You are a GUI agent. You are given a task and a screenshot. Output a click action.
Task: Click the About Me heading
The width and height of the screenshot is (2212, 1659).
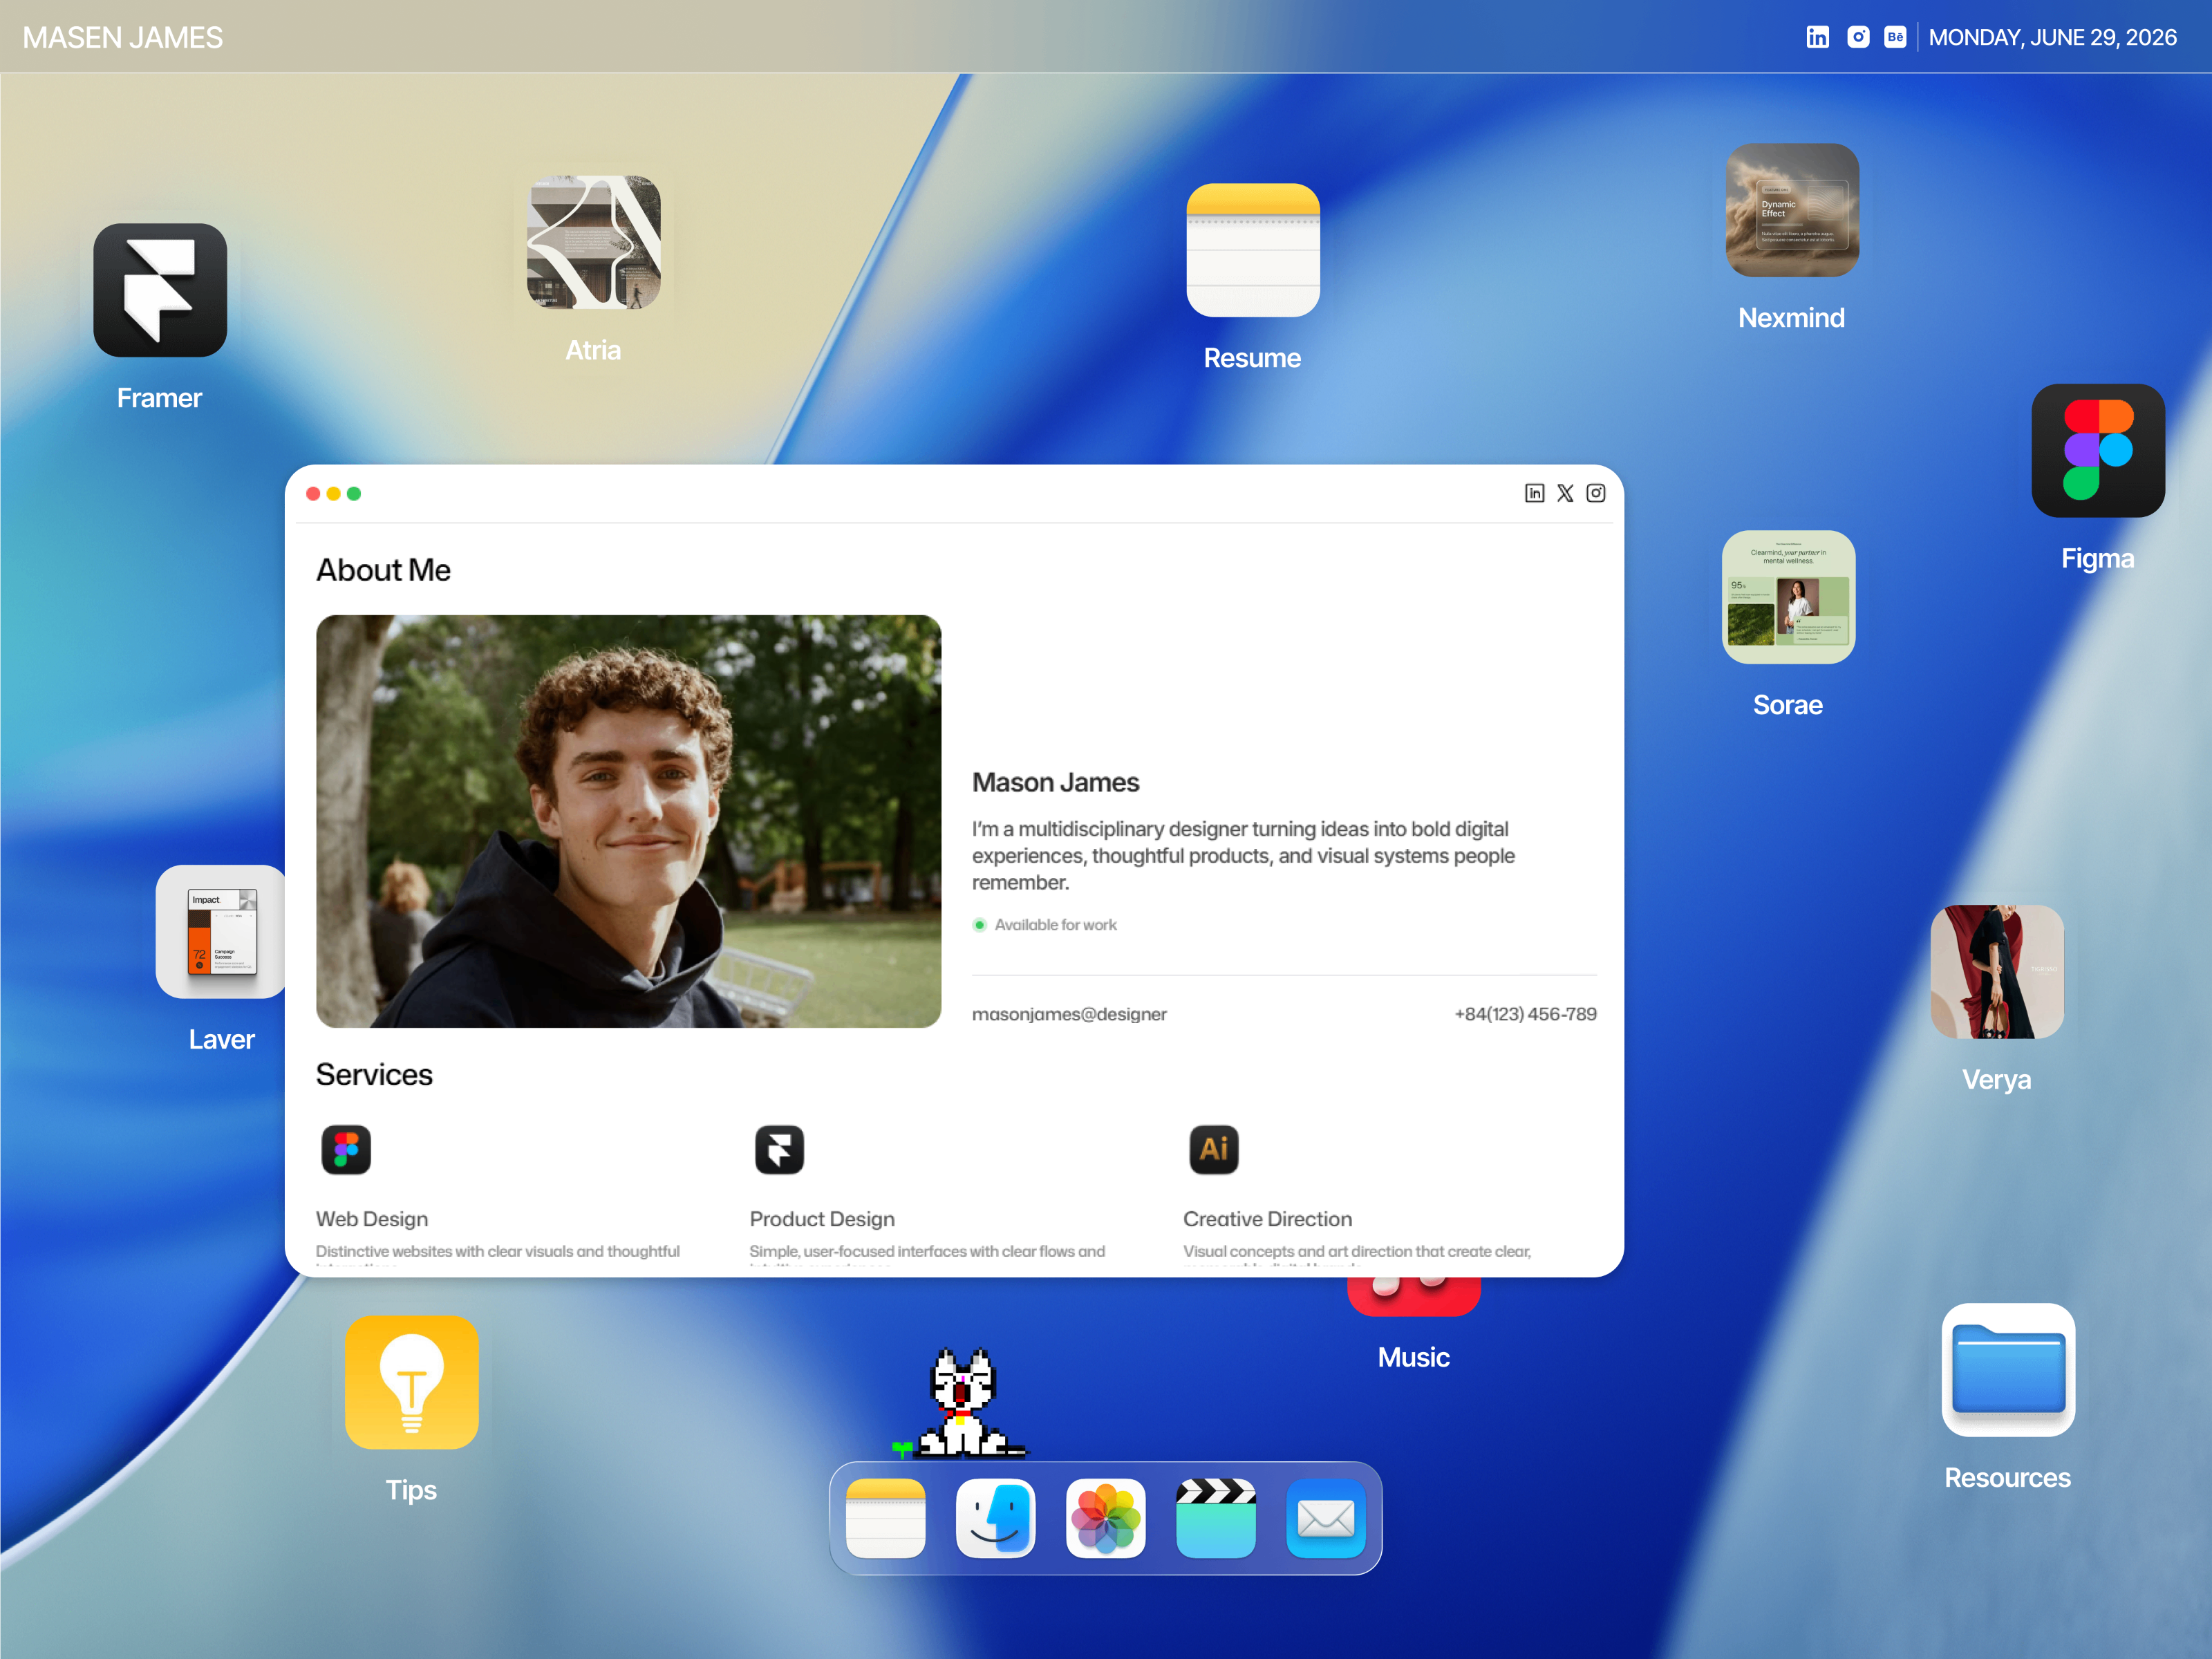tap(383, 570)
